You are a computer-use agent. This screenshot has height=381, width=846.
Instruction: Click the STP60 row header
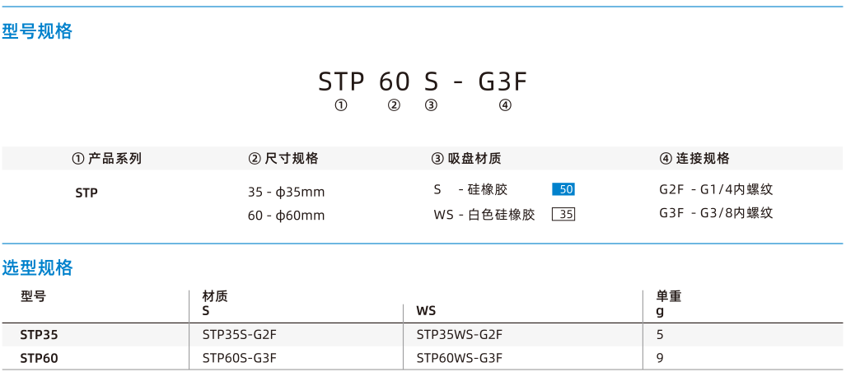39,358
